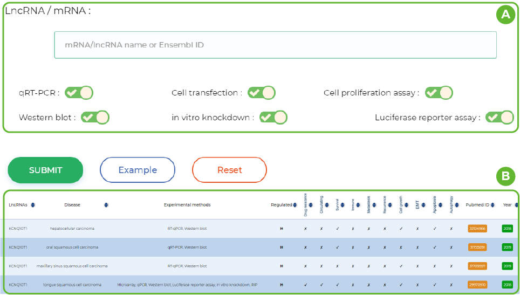
Task: Sort by Cell growth column
Action: pyautogui.click(x=406, y=205)
